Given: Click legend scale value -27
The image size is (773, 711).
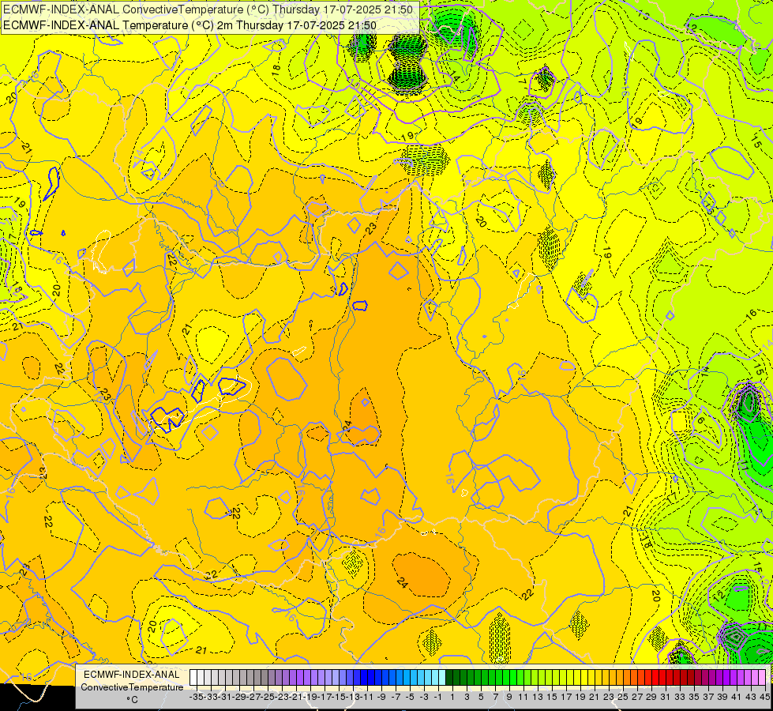Looking at the screenshot, I should coord(253,697).
